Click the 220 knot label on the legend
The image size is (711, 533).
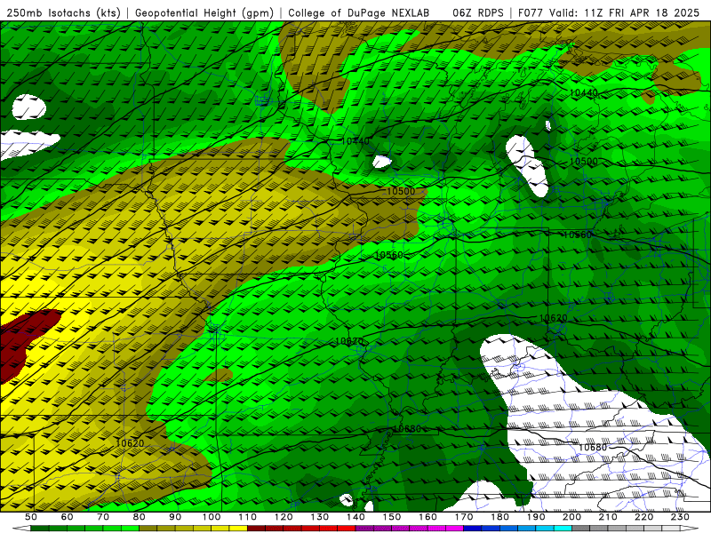[x=643, y=517]
